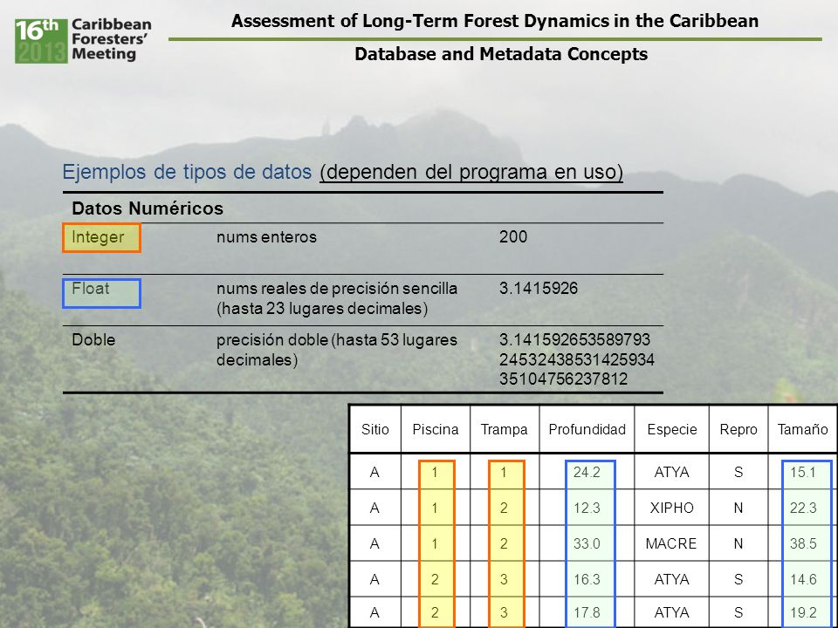Select the Profundidad cell '33.0'
838x628 pixels.
point(587,543)
